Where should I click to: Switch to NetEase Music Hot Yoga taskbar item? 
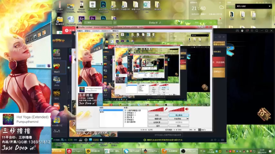(75, 151)
